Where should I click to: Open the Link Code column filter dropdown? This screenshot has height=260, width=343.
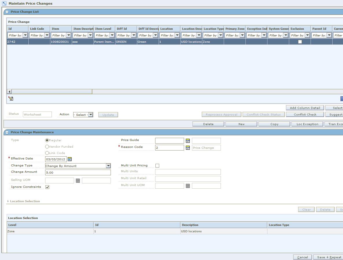click(x=47, y=35)
